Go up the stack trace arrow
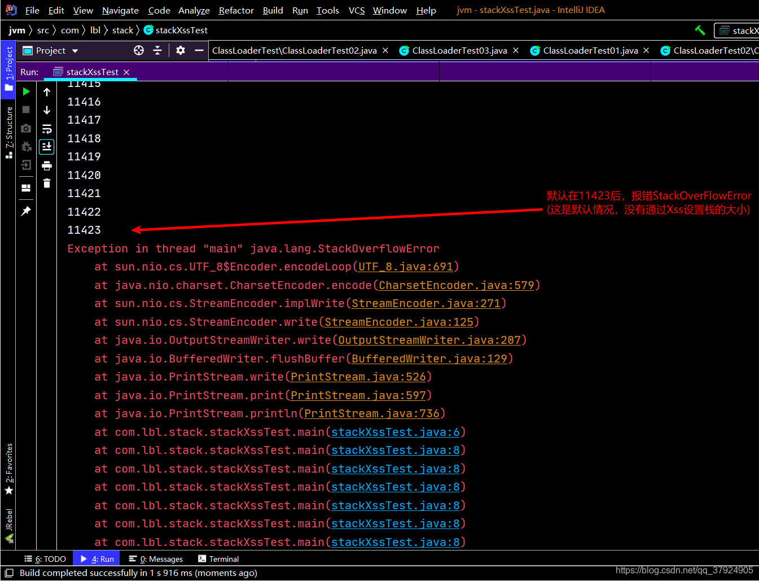Screen dimensions: 759x581 click(47, 91)
